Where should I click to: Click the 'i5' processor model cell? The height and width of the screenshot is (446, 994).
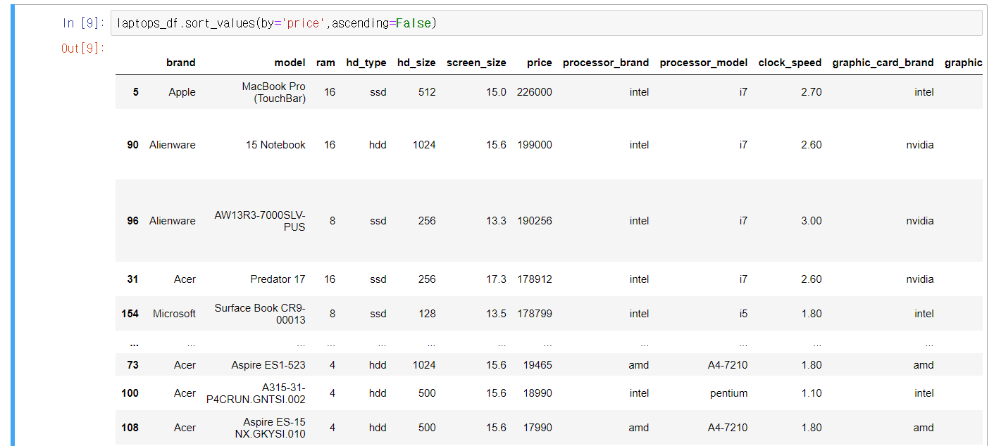tap(744, 314)
